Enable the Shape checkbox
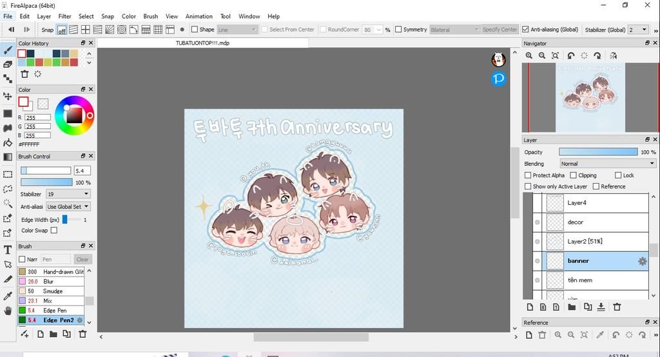Viewport: 660px width, 357px height. (195, 30)
